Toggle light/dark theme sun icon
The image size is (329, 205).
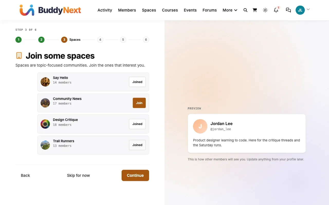[265, 10]
